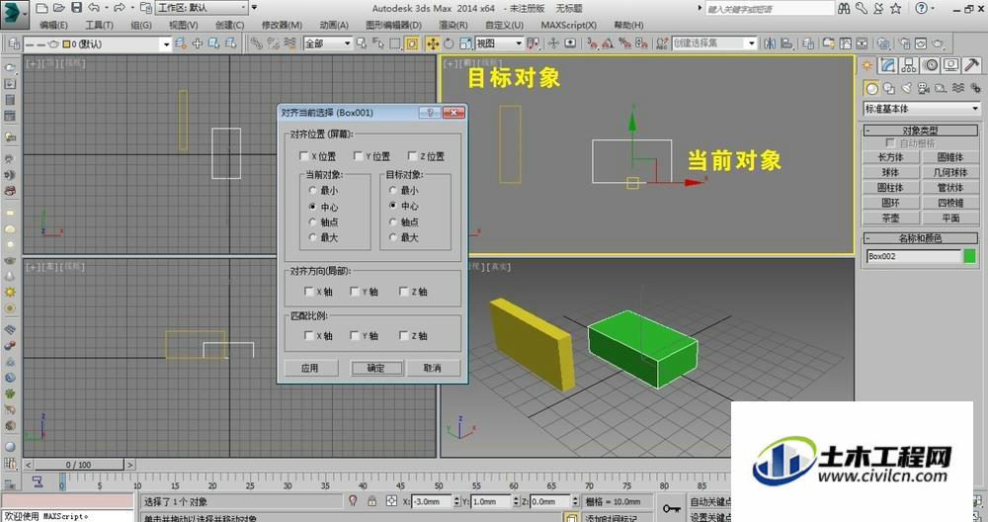Click the Select and Link chain icon

pos(257,43)
